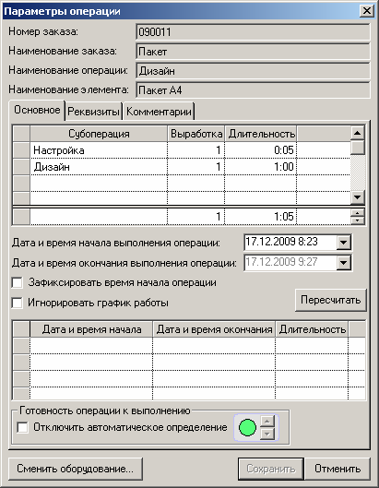Select row header of Настройка row
The image size is (379, 488).
point(21,150)
